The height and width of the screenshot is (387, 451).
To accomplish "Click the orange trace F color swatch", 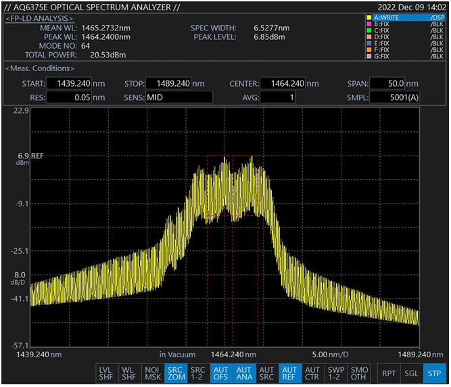I will pos(369,50).
